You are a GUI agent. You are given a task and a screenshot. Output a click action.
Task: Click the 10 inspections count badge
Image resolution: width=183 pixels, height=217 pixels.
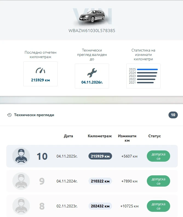173,115
